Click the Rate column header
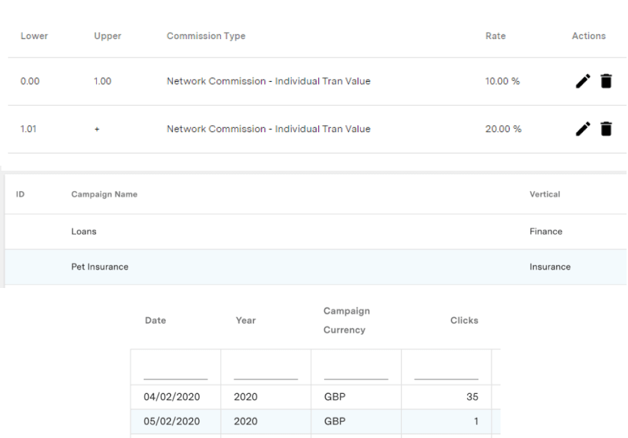Viewport: 628px width, 438px height. [x=496, y=36]
